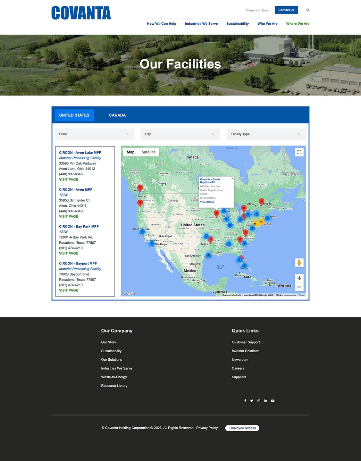
Task: Open the LinkedIn icon in footer
Action: coord(266,401)
